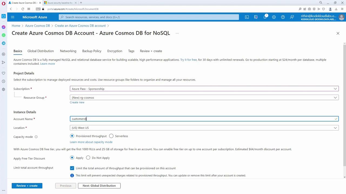Screen dimensions: 346x194
Task: Click the browser address bar URL
Action: pyautogui.click(x=73, y=9)
